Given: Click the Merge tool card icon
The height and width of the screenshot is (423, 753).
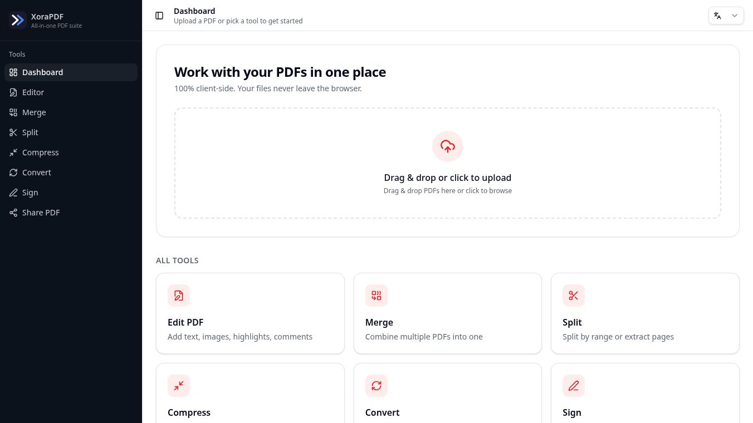Looking at the screenshot, I should (x=376, y=296).
